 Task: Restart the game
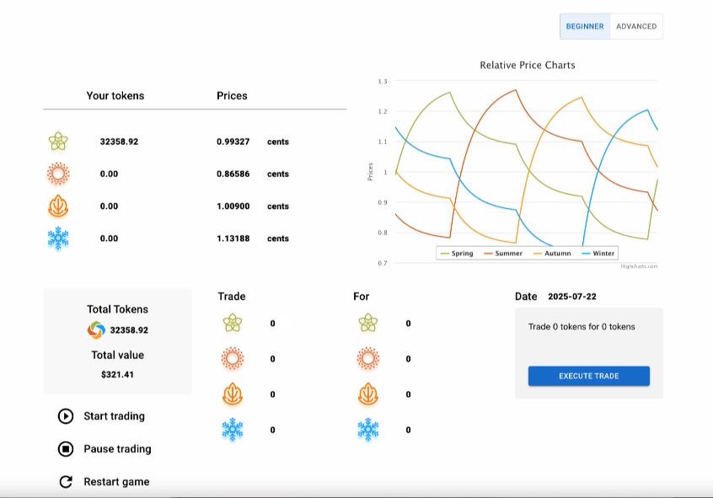(66, 482)
